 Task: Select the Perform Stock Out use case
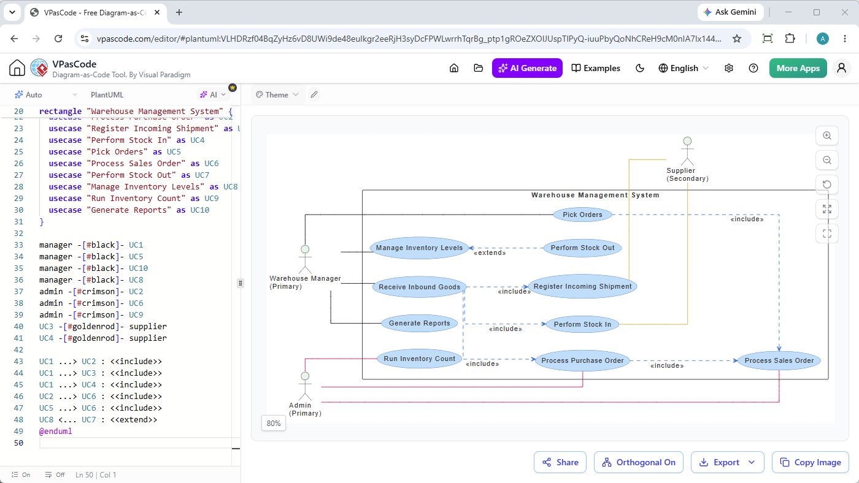[x=582, y=248]
